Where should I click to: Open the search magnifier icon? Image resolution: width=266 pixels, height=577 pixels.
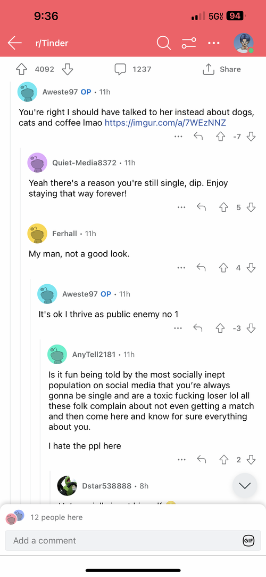click(164, 43)
